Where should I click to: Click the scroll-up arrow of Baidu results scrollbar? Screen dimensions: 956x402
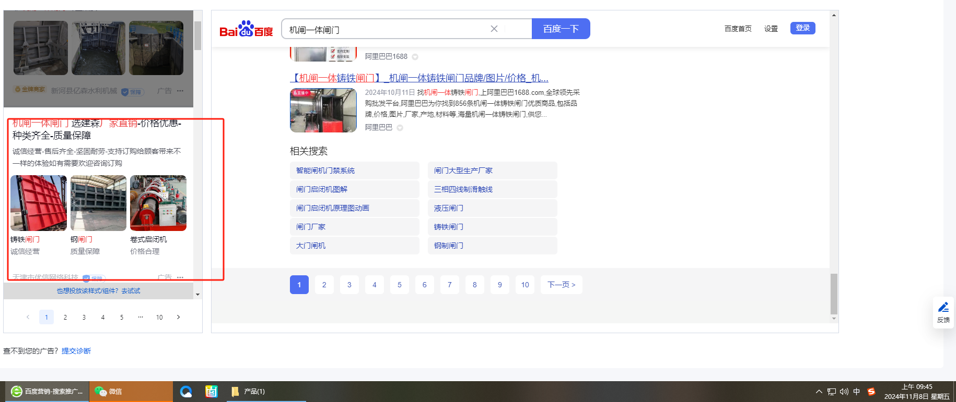(834, 15)
